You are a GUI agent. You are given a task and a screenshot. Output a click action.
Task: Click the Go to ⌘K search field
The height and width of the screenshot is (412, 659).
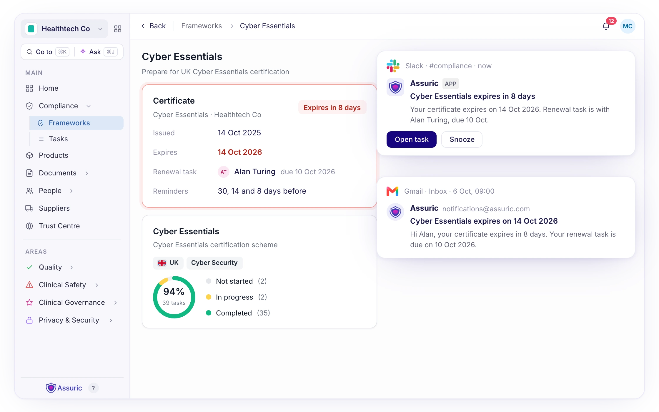coord(48,52)
